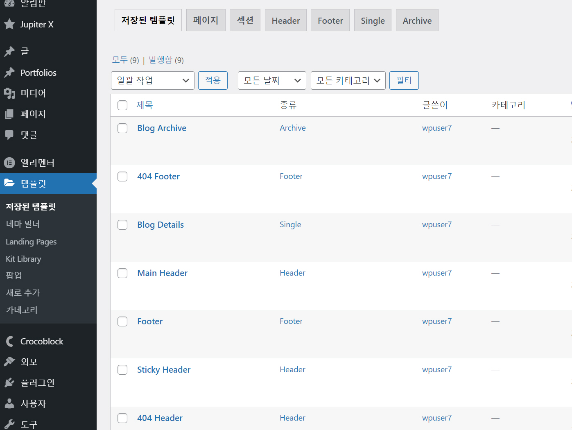
Task: Open the 일괄 작업 bulk actions dropdown
Action: [x=152, y=80]
